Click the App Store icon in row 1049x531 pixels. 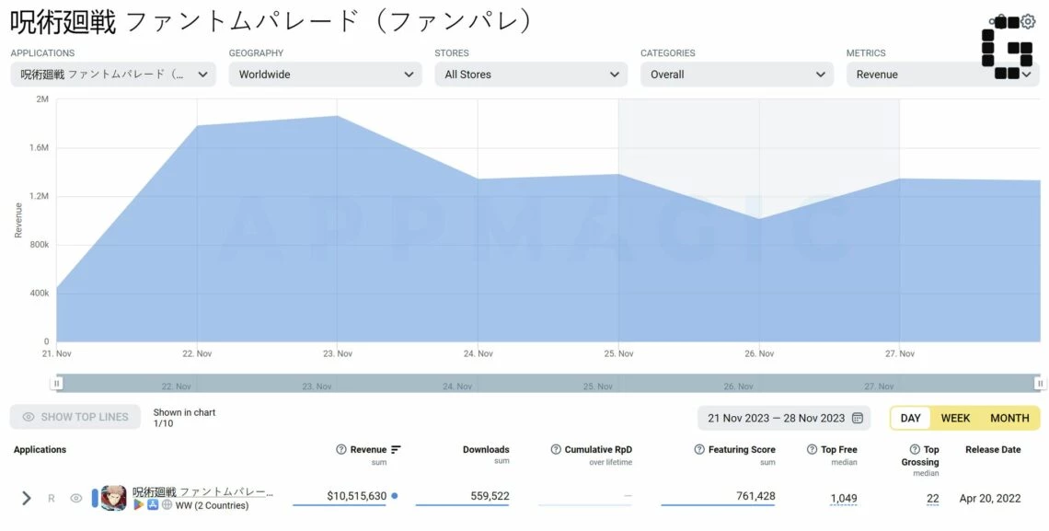pos(153,505)
